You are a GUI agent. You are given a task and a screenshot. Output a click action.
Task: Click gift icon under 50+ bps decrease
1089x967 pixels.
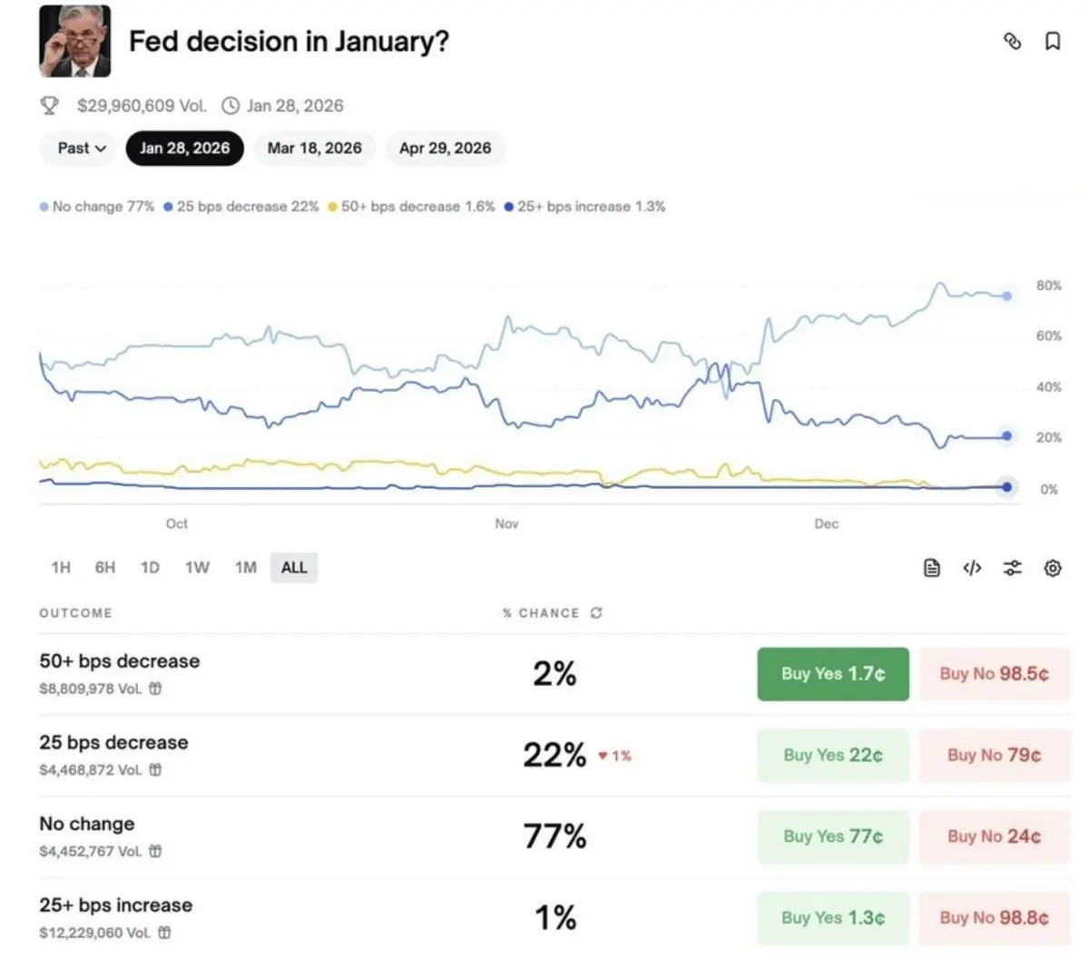pos(156,689)
